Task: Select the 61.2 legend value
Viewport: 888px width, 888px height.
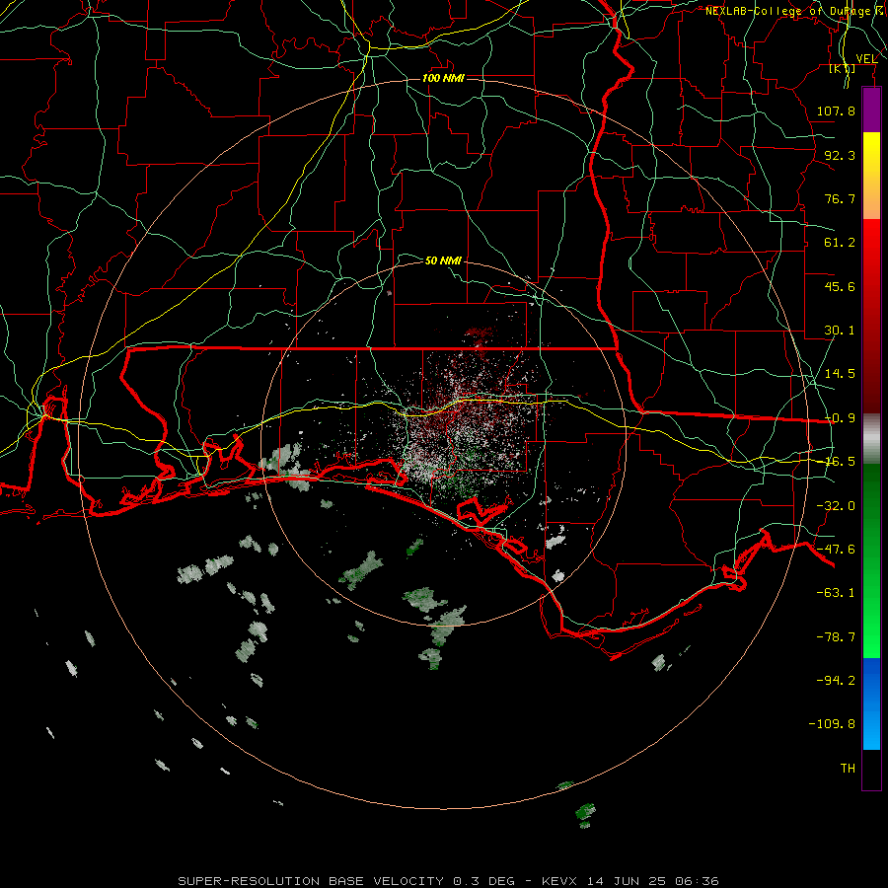Action: (x=840, y=243)
